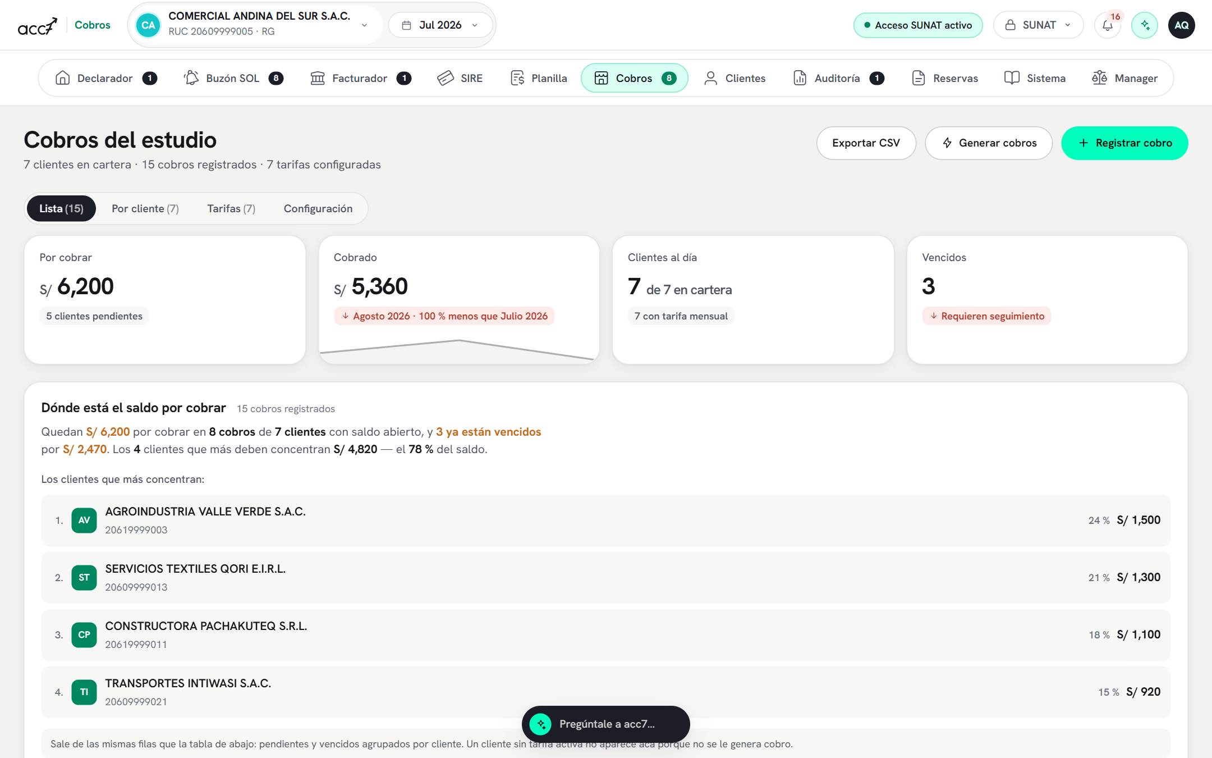Image resolution: width=1212 pixels, height=758 pixels.
Task: Click the Por cobrar S/ 6,200 card
Action: tap(165, 300)
